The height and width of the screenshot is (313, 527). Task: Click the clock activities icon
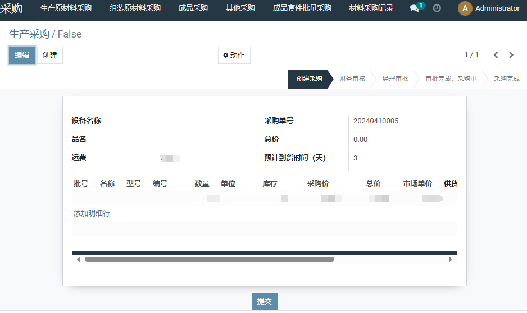(437, 8)
